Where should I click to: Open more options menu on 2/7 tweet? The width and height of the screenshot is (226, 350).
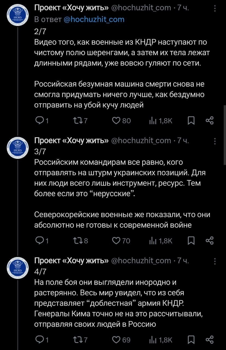click(x=215, y=8)
